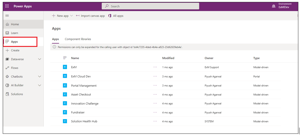Click the ExMDev environment name
The width and height of the screenshot is (300, 136).
click(284, 7)
